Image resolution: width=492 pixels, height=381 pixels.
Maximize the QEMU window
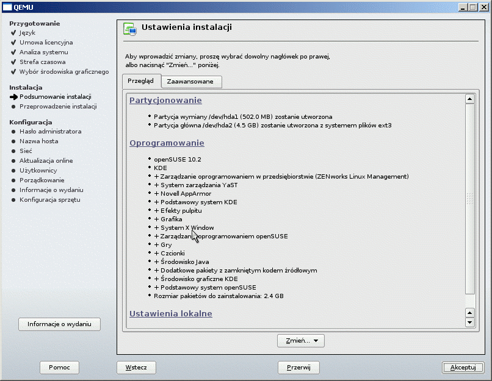coord(474,6)
